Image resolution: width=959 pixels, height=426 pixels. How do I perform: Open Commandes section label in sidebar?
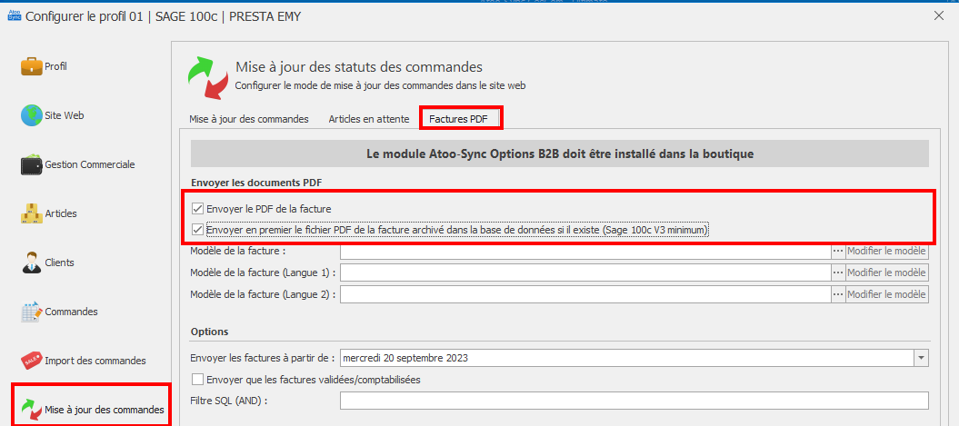point(71,311)
